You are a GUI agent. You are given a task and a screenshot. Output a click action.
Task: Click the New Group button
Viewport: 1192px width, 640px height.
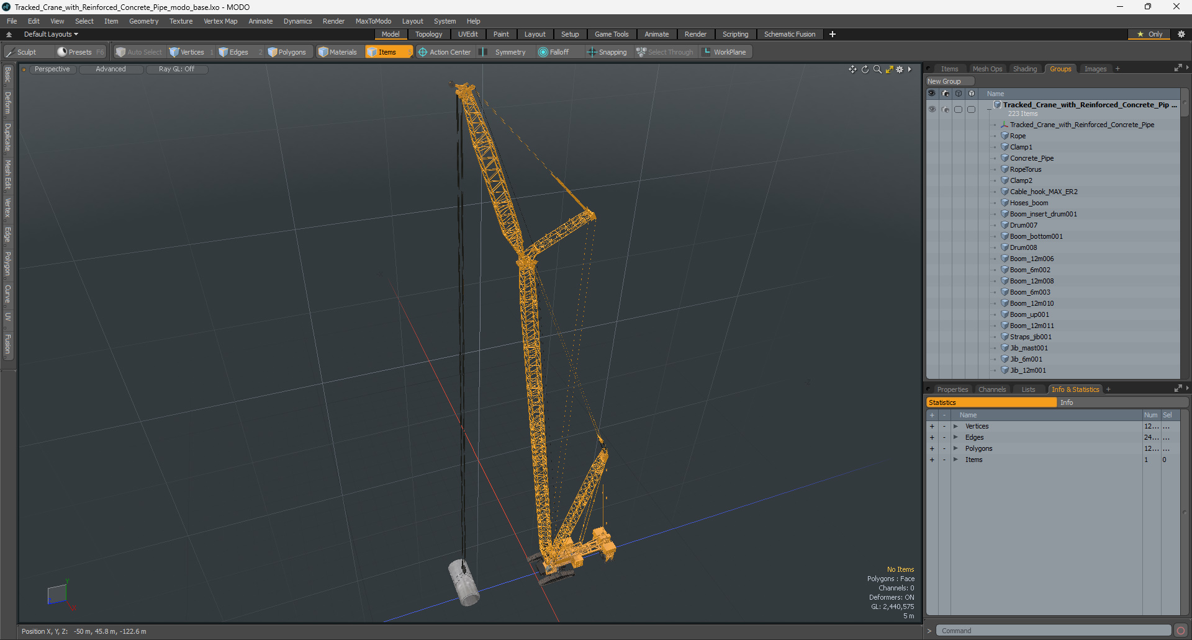tap(950, 81)
